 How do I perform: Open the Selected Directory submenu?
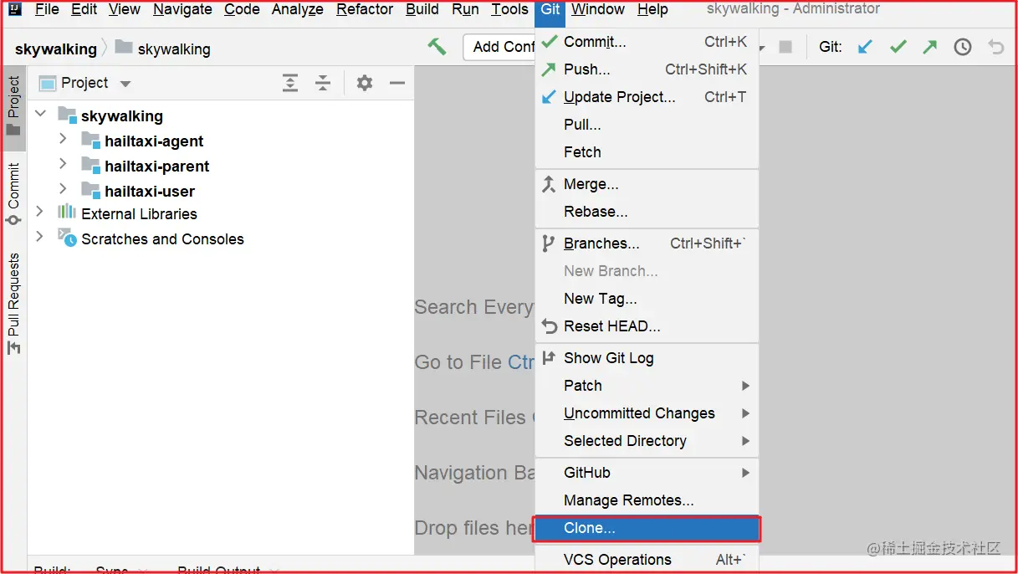[647, 441]
